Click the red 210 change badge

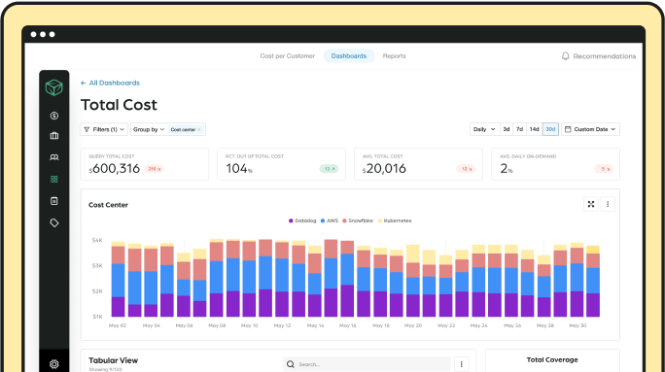coord(154,169)
